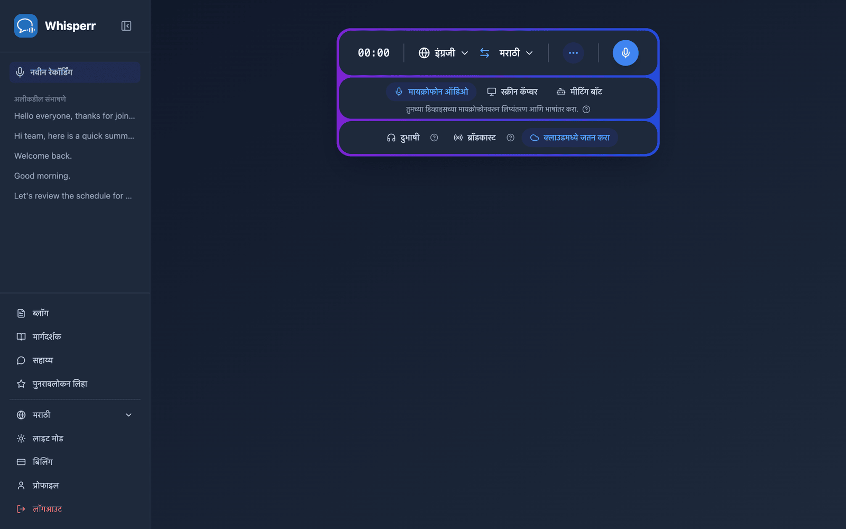This screenshot has width=846, height=529.
Task: Toggle ब्रॉडकास्ट mode
Action: point(475,138)
